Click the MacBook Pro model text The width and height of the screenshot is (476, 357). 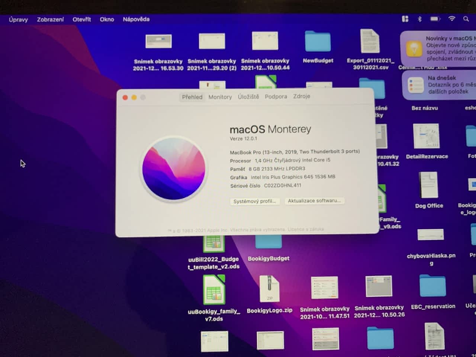295,152
